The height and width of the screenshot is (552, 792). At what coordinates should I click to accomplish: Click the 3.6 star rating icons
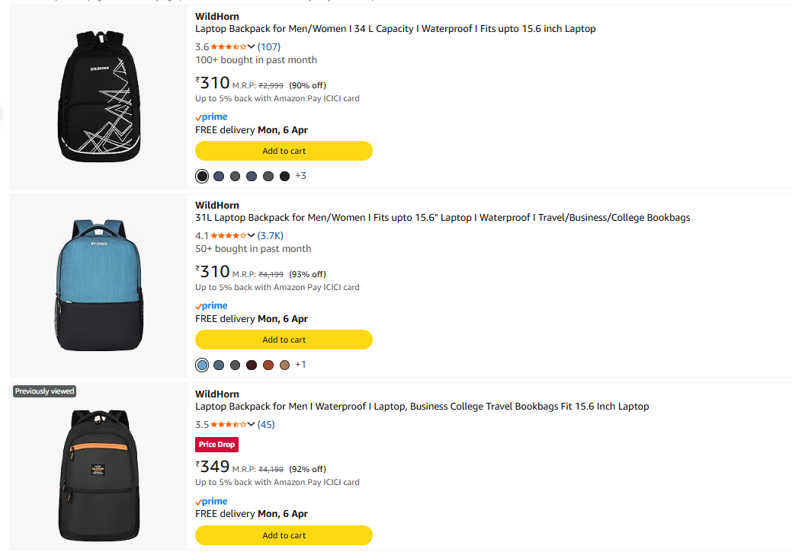[229, 46]
